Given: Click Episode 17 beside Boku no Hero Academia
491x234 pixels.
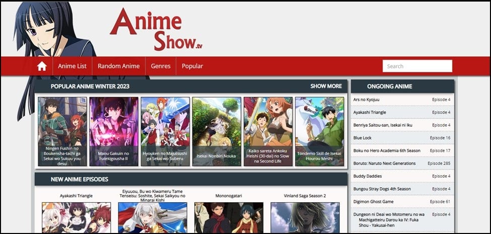Looking at the screenshot, I should click(440, 150).
